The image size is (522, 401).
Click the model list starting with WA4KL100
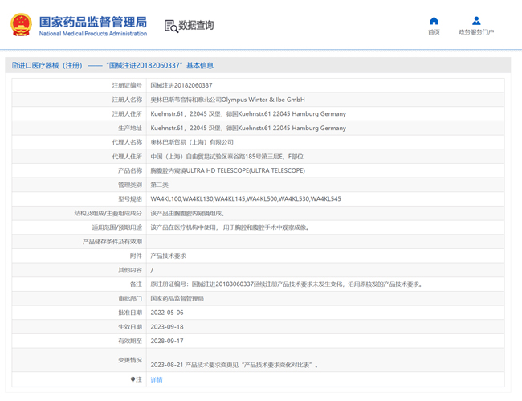[245, 198]
